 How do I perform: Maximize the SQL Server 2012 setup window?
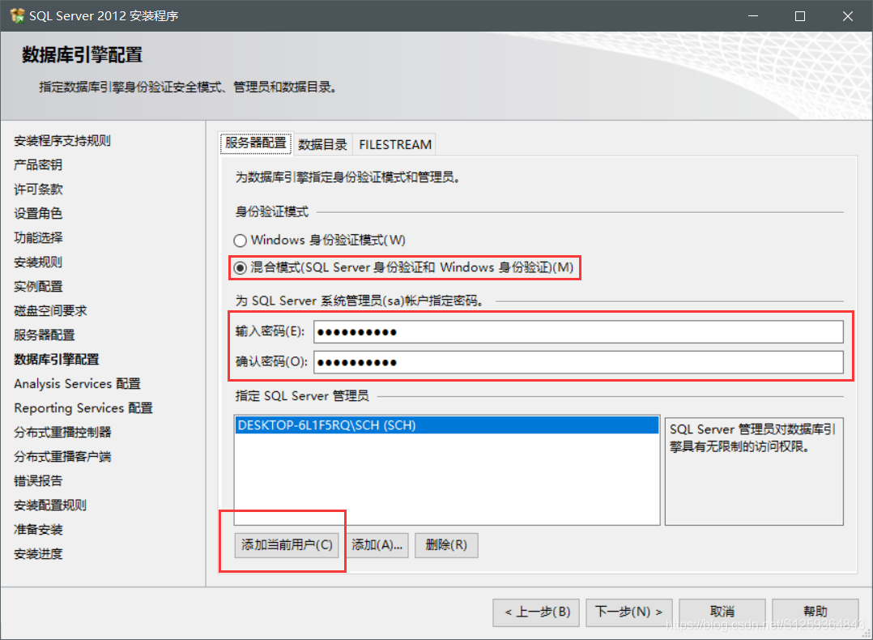tap(800, 16)
